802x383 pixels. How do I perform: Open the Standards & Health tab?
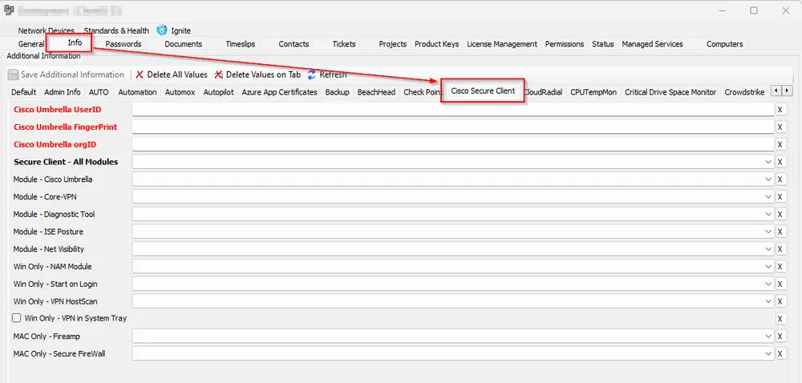(116, 30)
